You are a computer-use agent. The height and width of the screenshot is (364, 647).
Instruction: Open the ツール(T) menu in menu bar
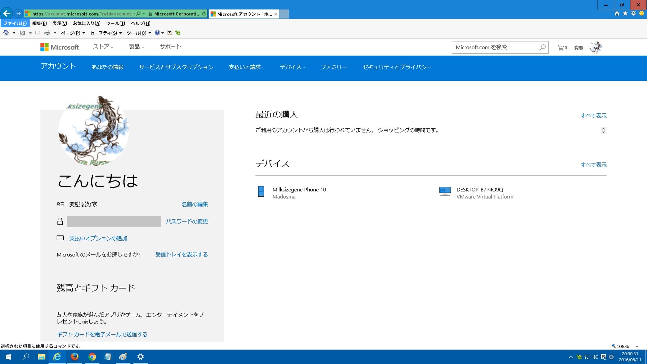[x=116, y=23]
